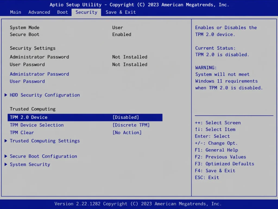
Task: Select the Discrete TPM value
Action: [x=131, y=125]
